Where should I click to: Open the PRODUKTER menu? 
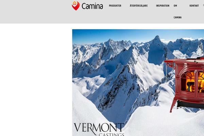115,6
